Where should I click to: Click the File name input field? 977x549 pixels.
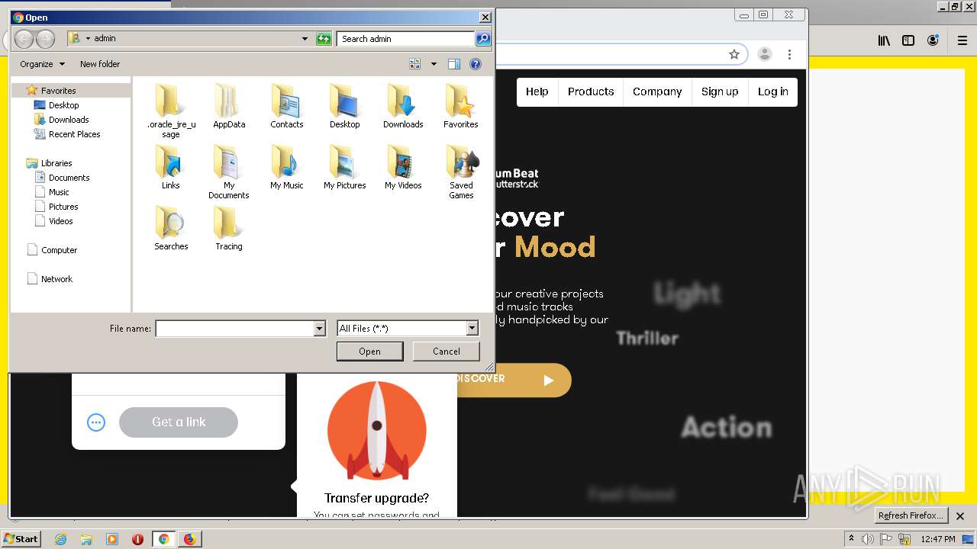(x=234, y=329)
